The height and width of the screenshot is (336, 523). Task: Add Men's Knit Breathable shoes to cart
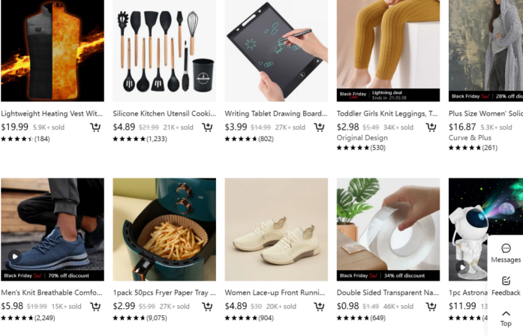95,306
